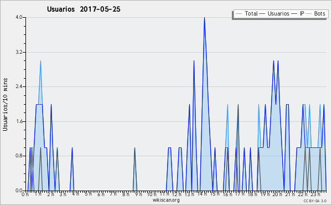Viewport: 332px width, 205px height.
Task: Select the 'Total' legend entry
Action: [x=247, y=14]
